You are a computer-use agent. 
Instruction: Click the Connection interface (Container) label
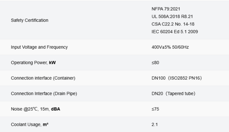pyautogui.click(x=43, y=78)
